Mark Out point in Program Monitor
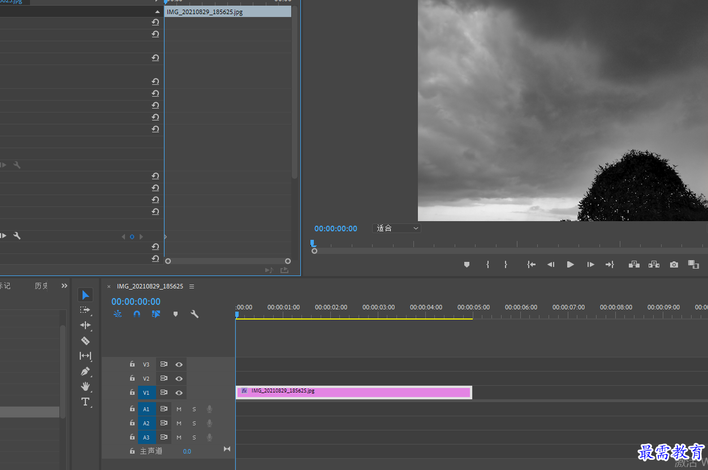The image size is (708, 470). click(506, 264)
